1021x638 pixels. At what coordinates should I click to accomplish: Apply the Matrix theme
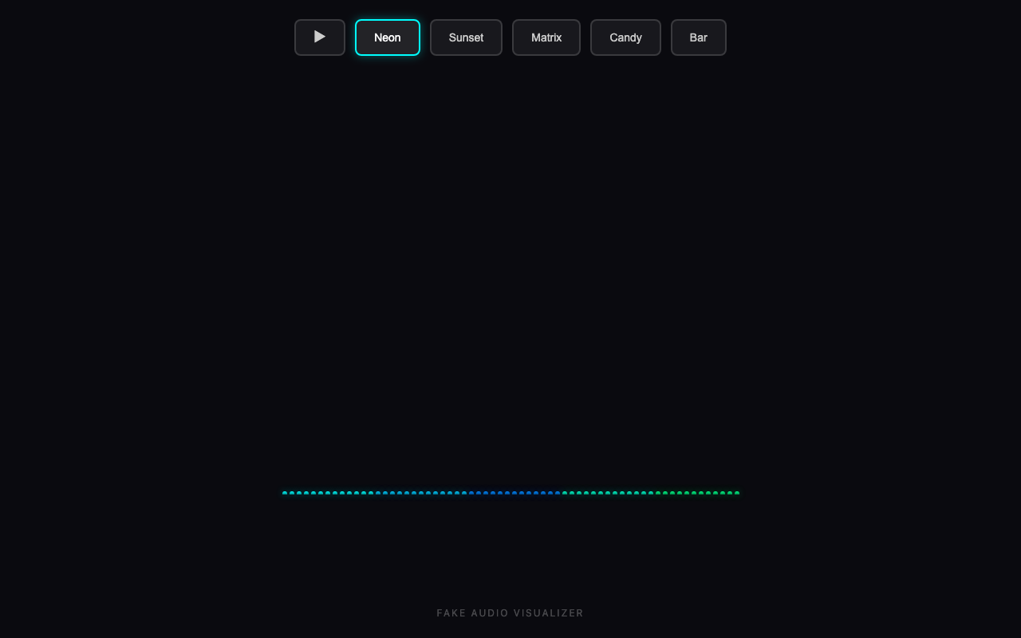click(546, 37)
